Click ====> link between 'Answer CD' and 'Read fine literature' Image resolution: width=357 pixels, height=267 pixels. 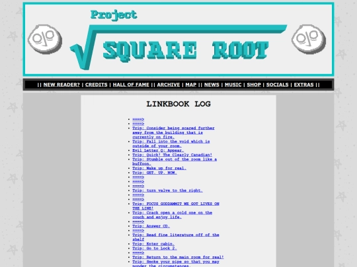pos(138,231)
